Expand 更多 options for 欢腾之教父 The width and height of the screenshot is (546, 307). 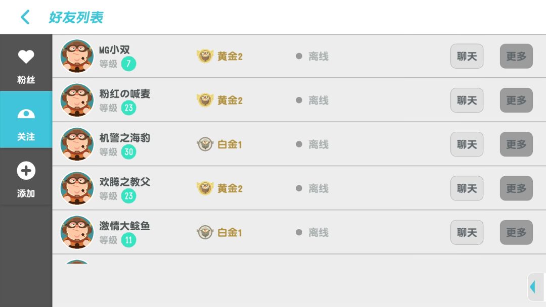516,188
